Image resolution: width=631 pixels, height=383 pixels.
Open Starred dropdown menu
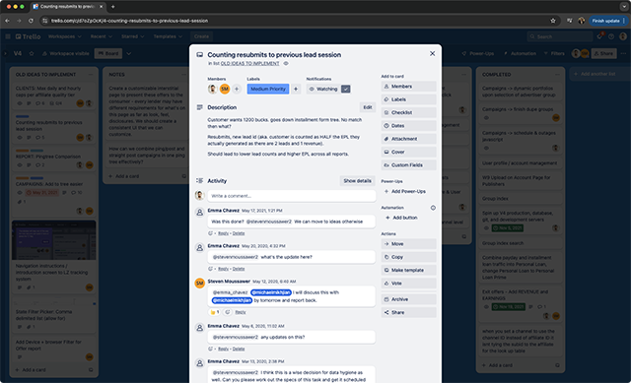click(x=132, y=36)
